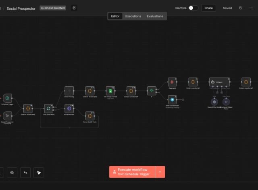Switch to the Executions tab
258x190 pixels.
(x=133, y=16)
